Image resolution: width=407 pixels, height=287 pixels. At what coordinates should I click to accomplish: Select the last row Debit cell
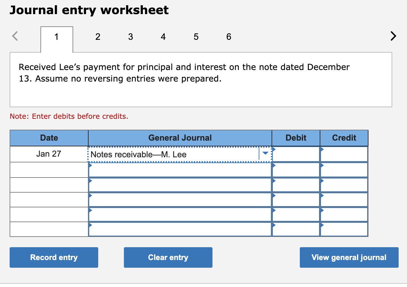[x=296, y=229]
